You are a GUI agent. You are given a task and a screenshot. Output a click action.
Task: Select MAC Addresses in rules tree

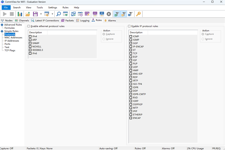(13, 37)
